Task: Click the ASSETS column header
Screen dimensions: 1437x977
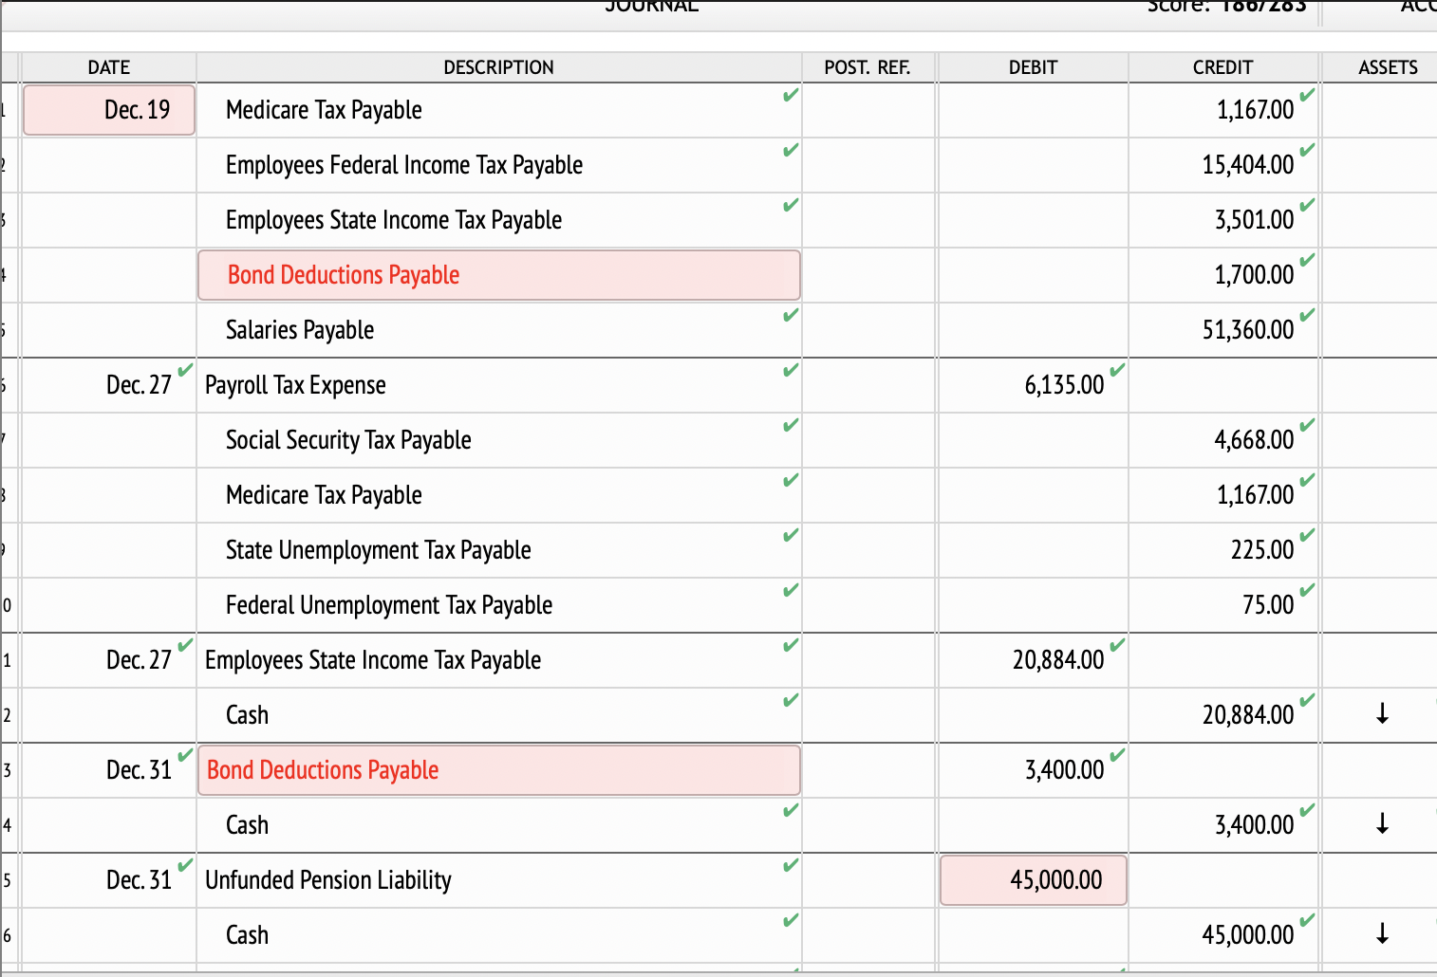Action: tap(1388, 66)
